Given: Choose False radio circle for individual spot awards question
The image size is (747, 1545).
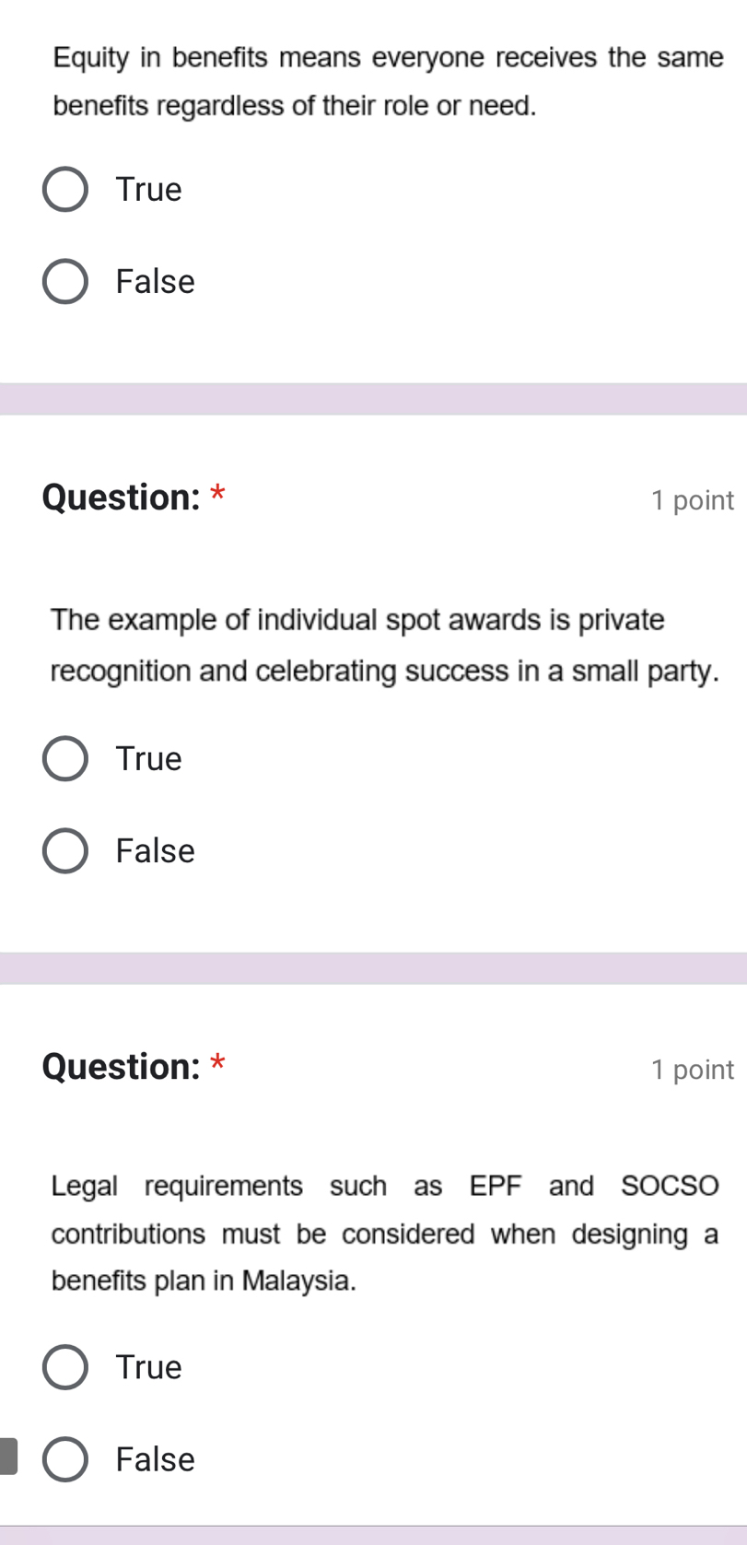Looking at the screenshot, I should click(65, 851).
